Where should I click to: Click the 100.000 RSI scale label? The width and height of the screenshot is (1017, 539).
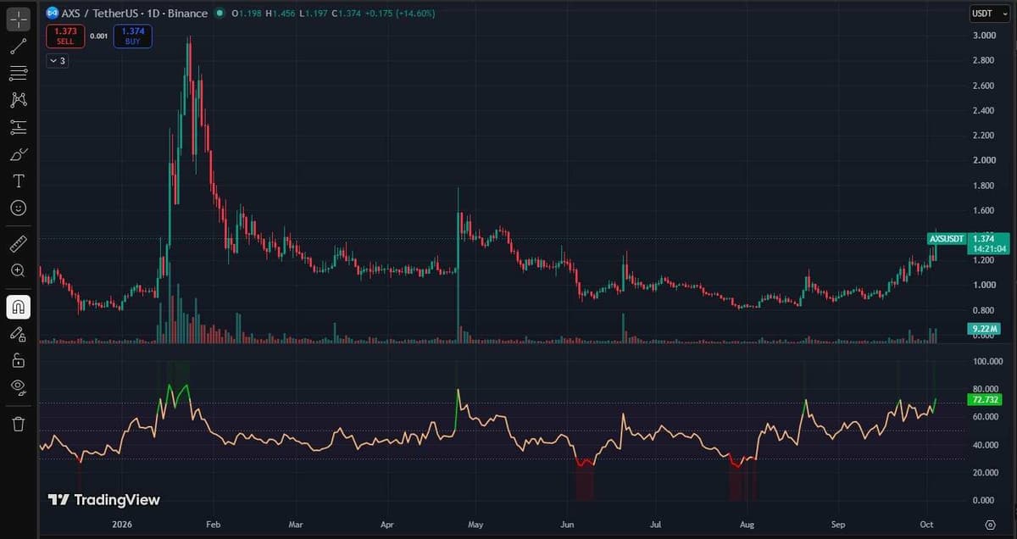pyautogui.click(x=986, y=362)
